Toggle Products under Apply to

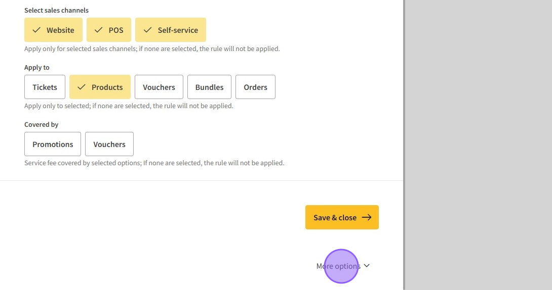tap(100, 87)
